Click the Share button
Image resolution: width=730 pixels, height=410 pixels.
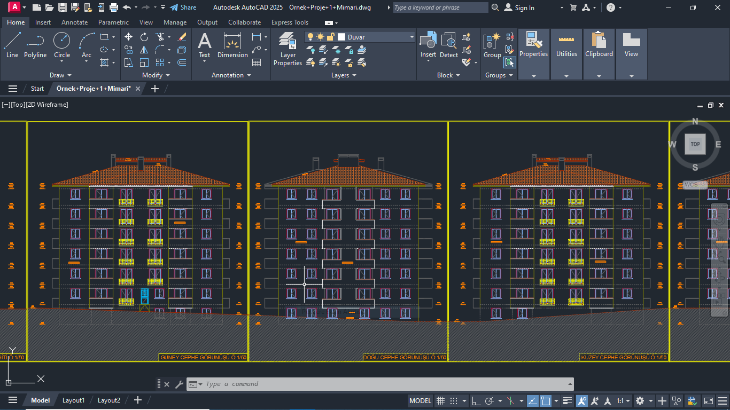(x=183, y=7)
